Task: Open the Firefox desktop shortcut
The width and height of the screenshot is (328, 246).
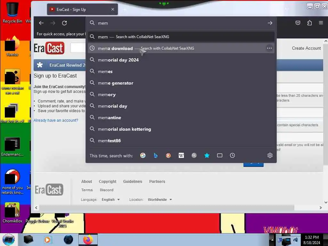Action: pos(12,46)
